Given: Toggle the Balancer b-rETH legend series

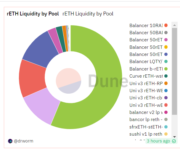Looking at the screenshot, I should tap(146, 69).
